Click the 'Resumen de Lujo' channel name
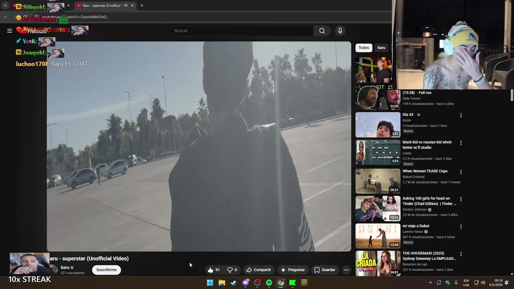 click(416, 264)
